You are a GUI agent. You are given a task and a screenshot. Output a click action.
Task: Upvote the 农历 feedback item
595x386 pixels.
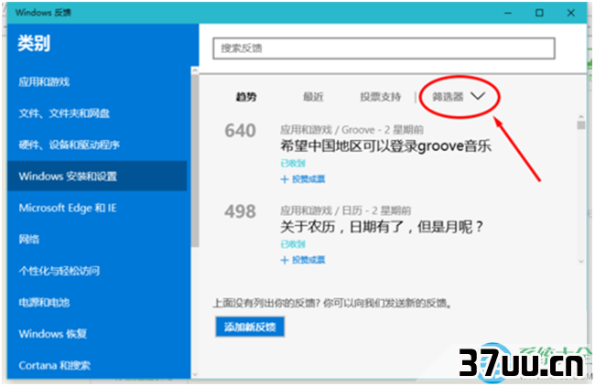point(303,260)
